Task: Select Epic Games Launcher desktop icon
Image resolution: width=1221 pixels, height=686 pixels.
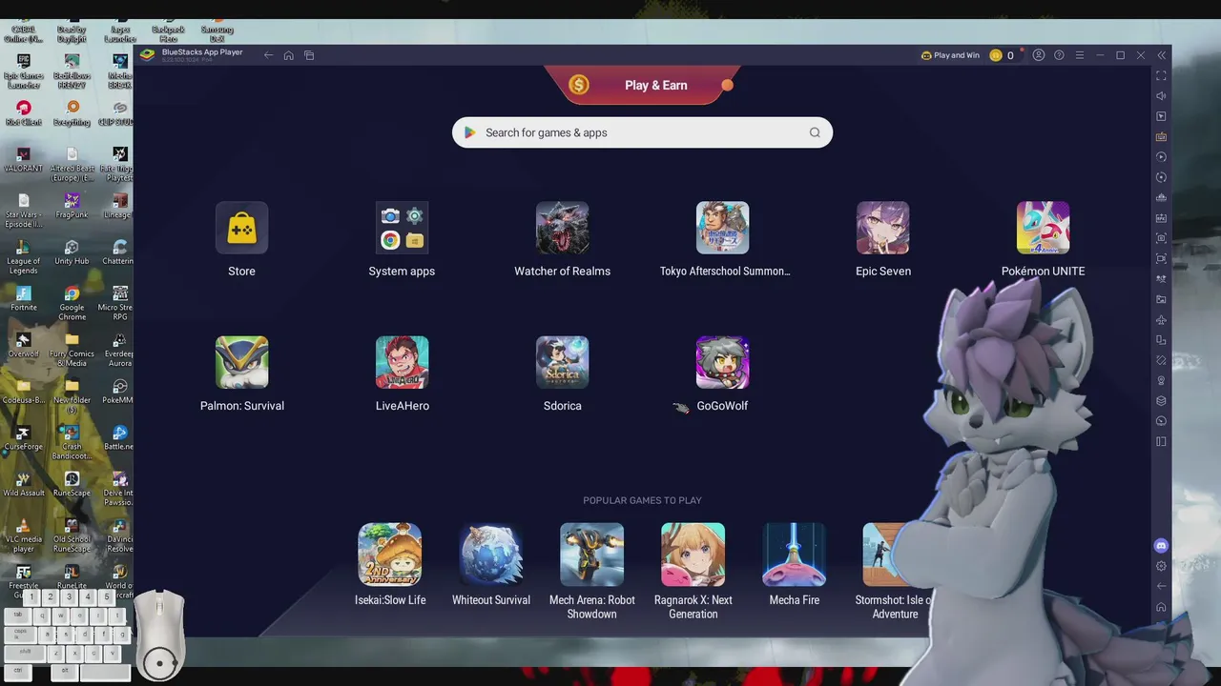Action: tap(24, 71)
